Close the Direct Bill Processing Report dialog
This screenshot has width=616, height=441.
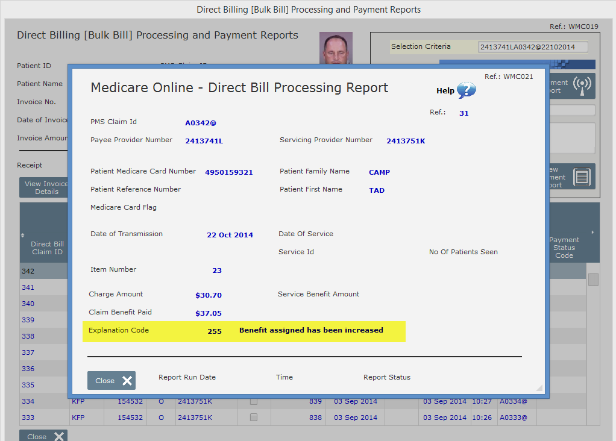click(x=112, y=381)
